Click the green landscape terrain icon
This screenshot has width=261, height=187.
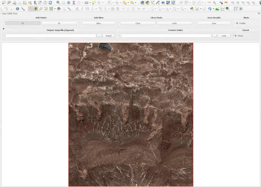tap(217, 9)
